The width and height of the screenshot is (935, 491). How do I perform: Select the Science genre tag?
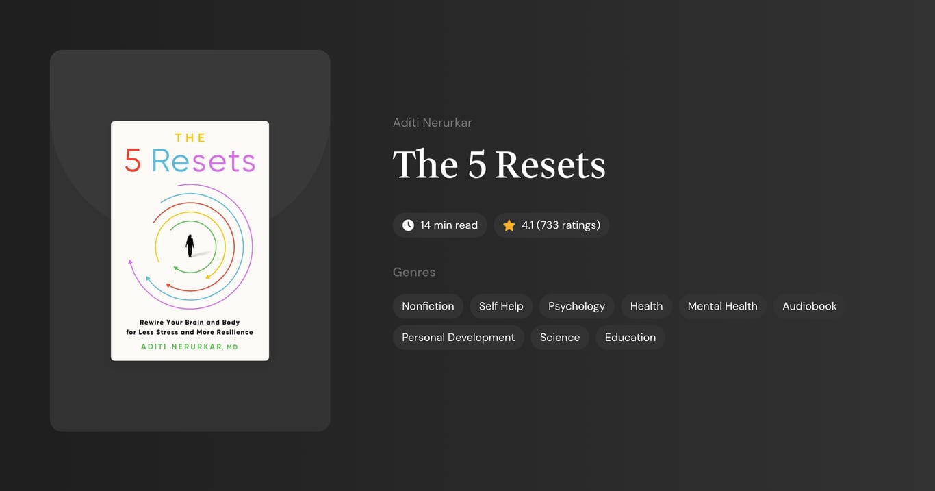559,337
